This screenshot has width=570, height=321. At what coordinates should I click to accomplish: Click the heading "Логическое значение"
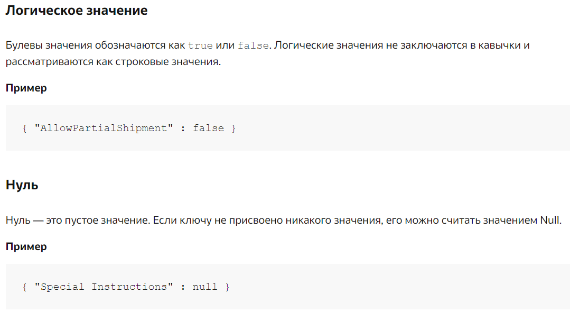77,11
